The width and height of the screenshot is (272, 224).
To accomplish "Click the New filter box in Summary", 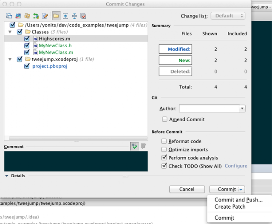I will pyautogui.click(x=176, y=60).
